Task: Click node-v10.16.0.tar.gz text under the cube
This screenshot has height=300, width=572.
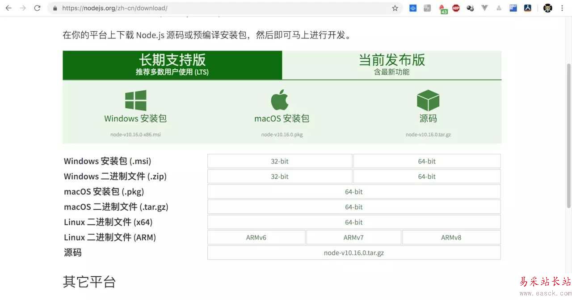Action: coord(428,135)
